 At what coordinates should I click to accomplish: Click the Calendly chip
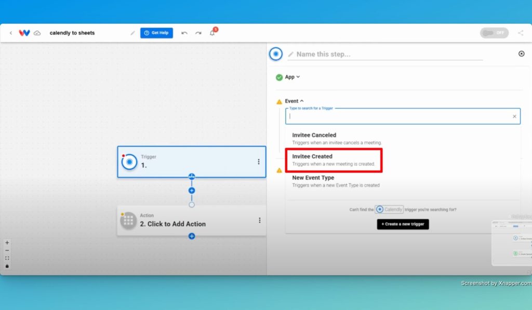[x=389, y=209]
